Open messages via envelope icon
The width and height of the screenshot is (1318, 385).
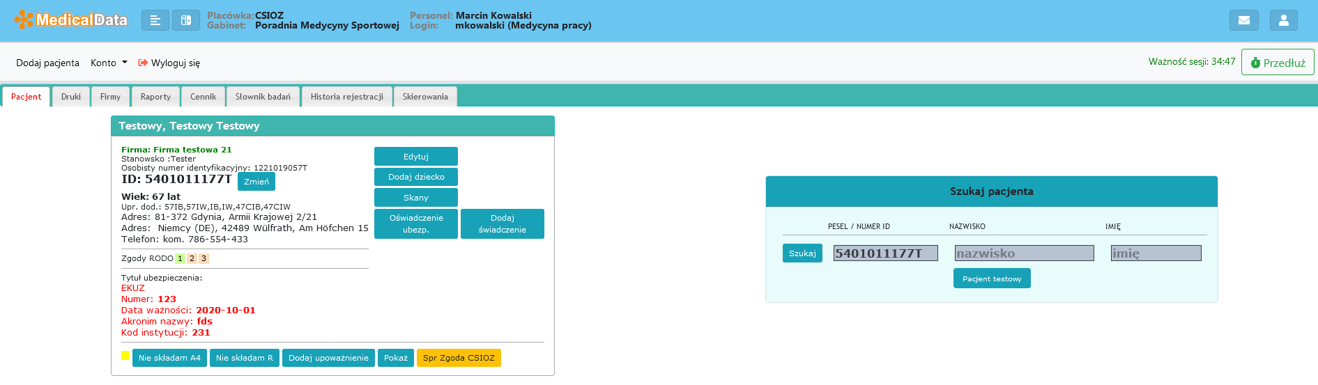(1243, 20)
